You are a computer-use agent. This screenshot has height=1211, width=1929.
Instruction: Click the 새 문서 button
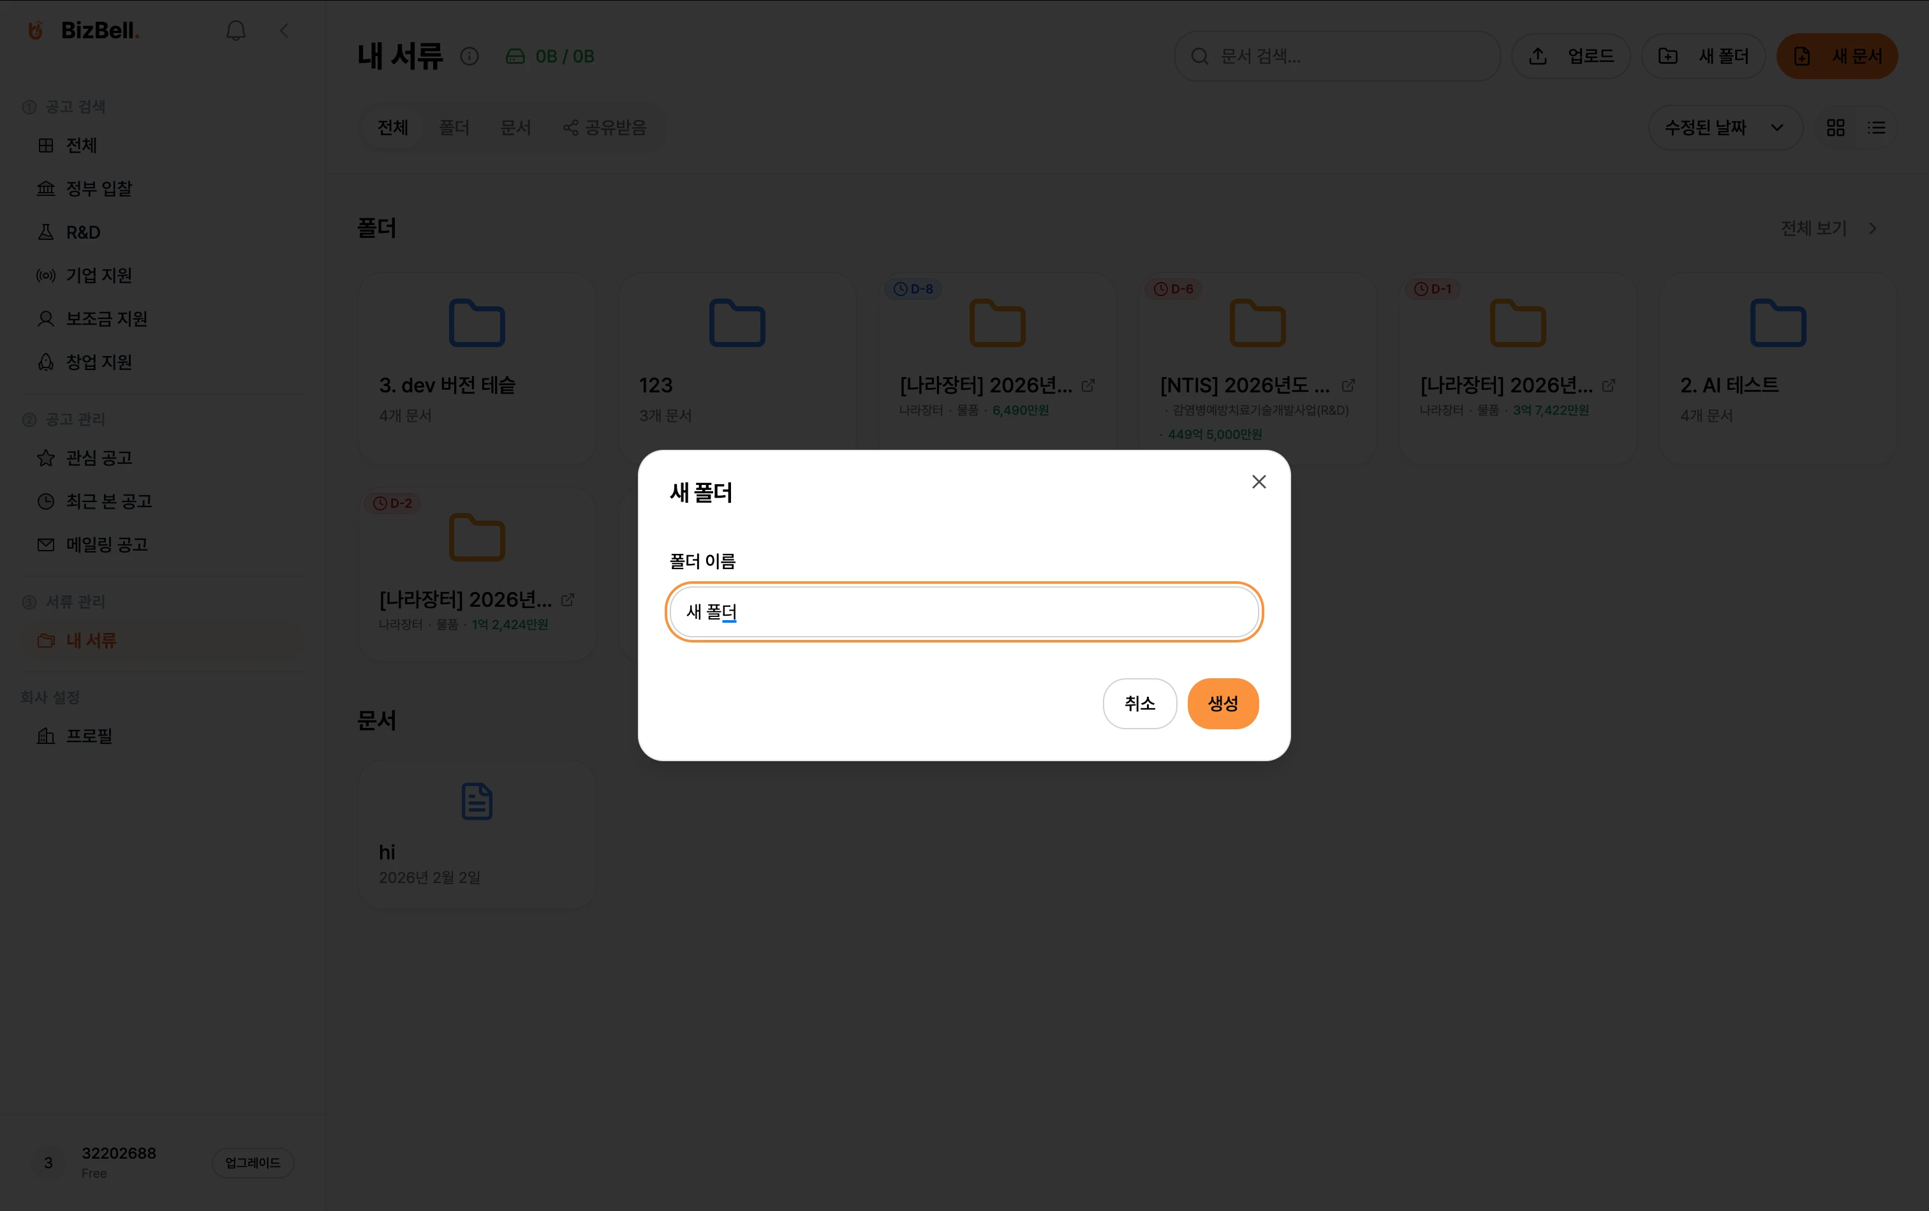pos(1837,56)
